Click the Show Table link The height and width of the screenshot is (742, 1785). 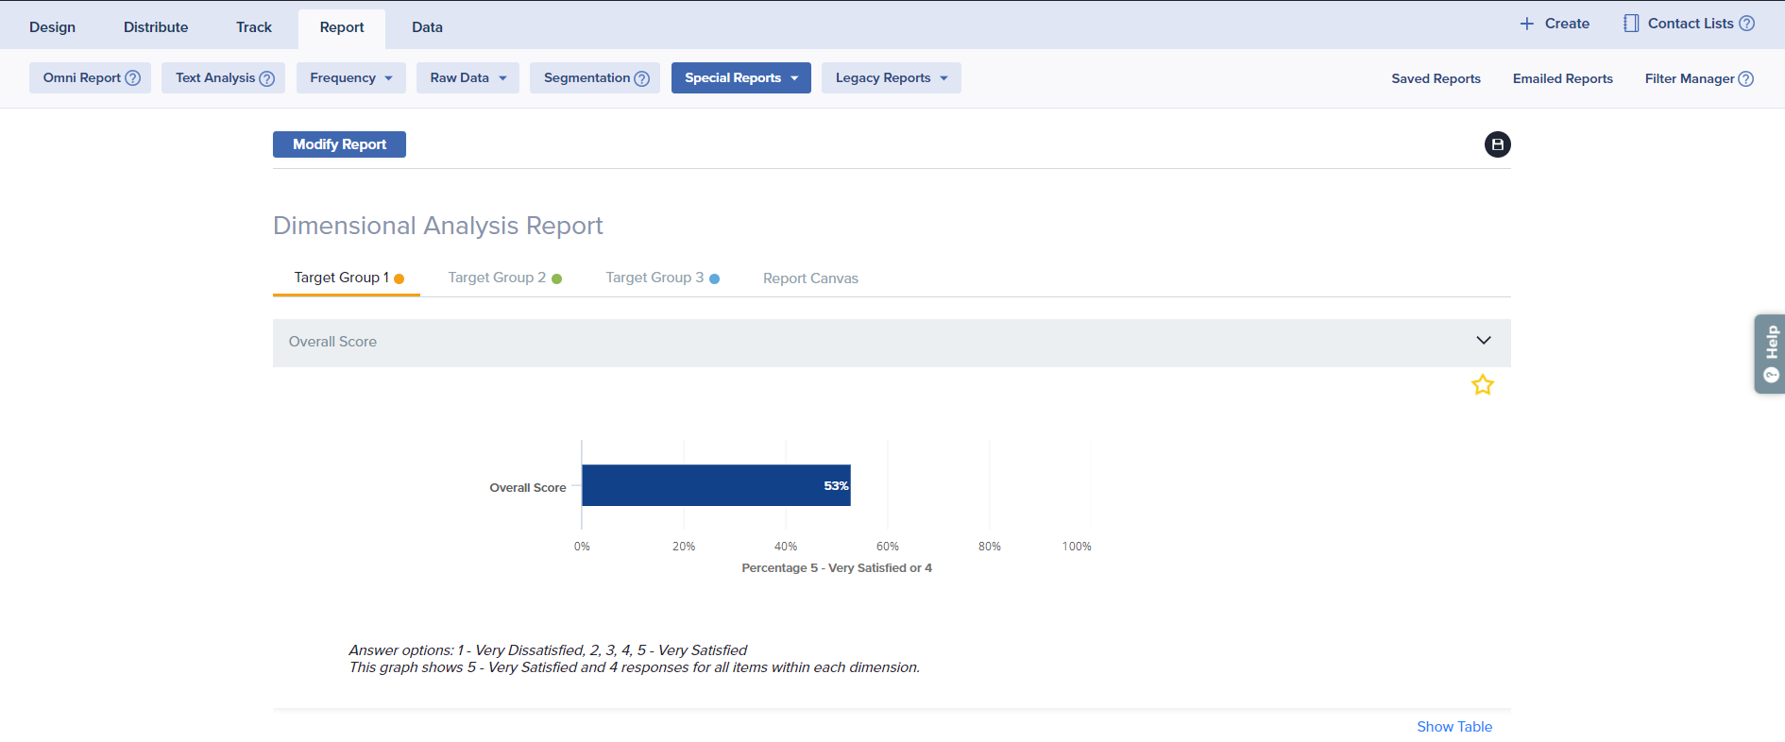(1453, 726)
